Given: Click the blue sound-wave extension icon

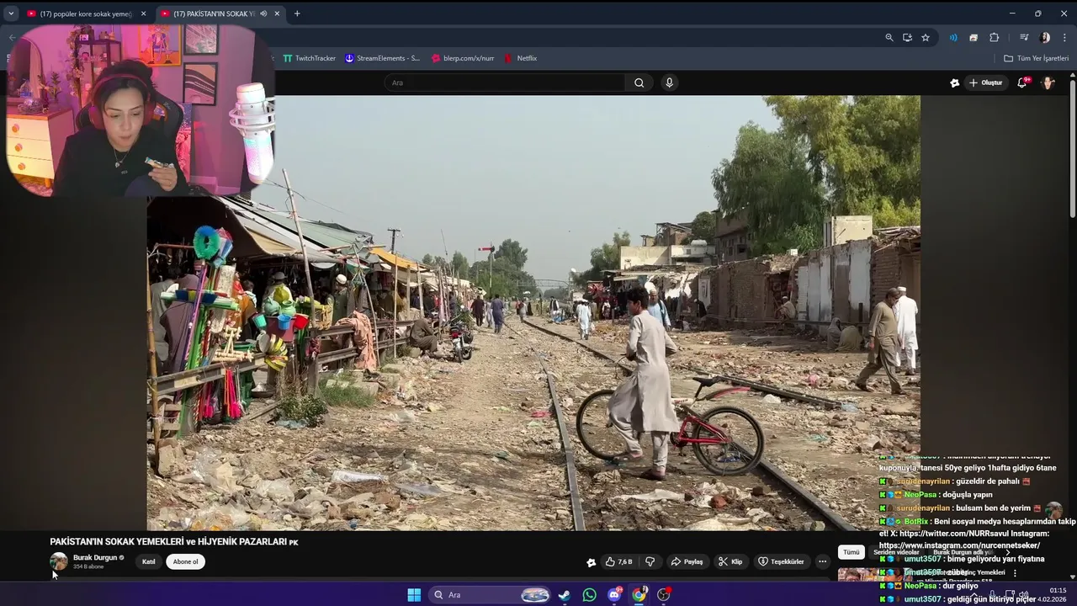Looking at the screenshot, I should (953, 37).
